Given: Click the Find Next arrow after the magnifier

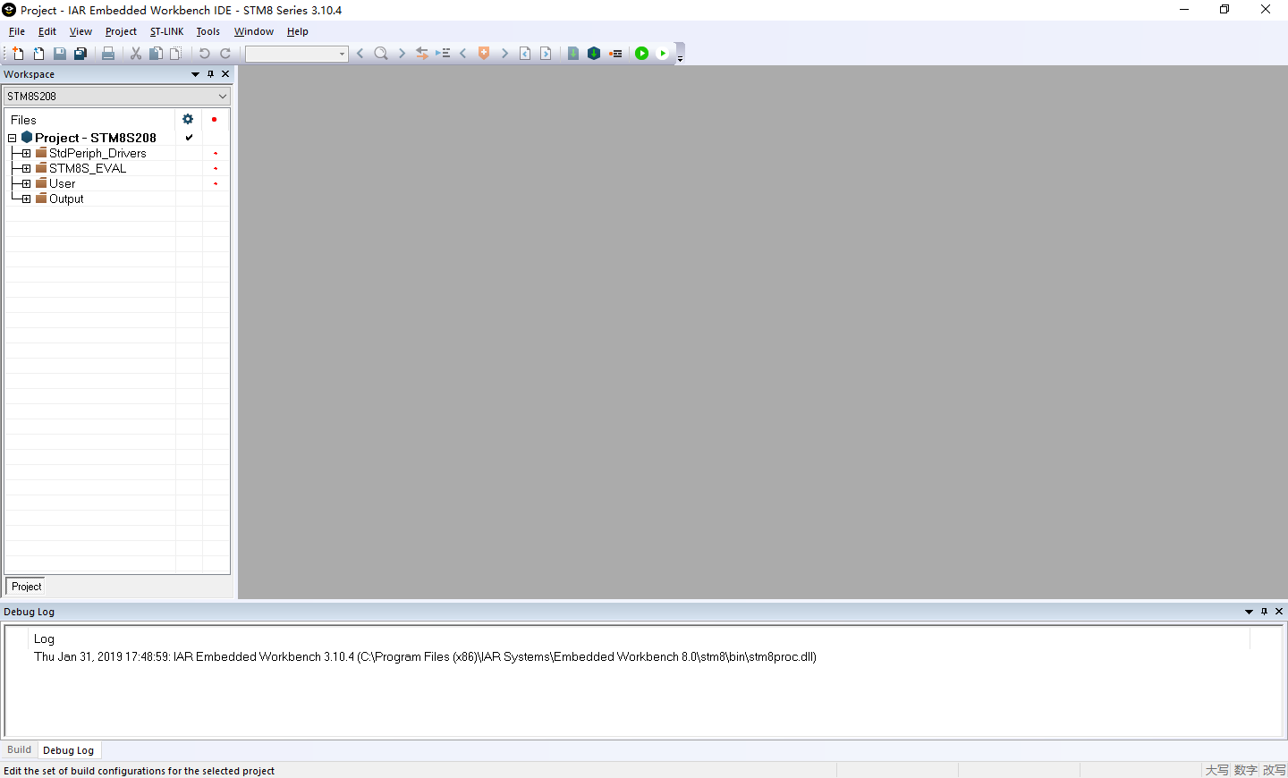Looking at the screenshot, I should click(402, 54).
